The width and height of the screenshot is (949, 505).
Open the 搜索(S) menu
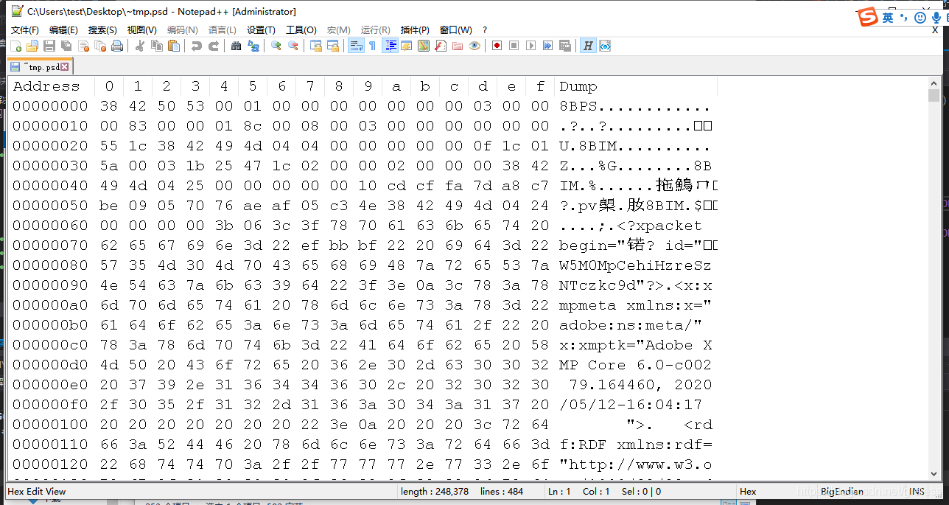point(102,30)
